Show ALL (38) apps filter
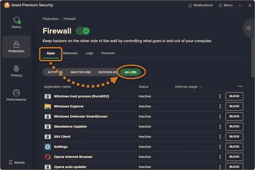Viewport: 255px width, 170px height. pos(130,72)
